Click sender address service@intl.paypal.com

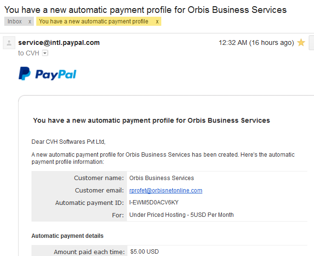coord(59,43)
